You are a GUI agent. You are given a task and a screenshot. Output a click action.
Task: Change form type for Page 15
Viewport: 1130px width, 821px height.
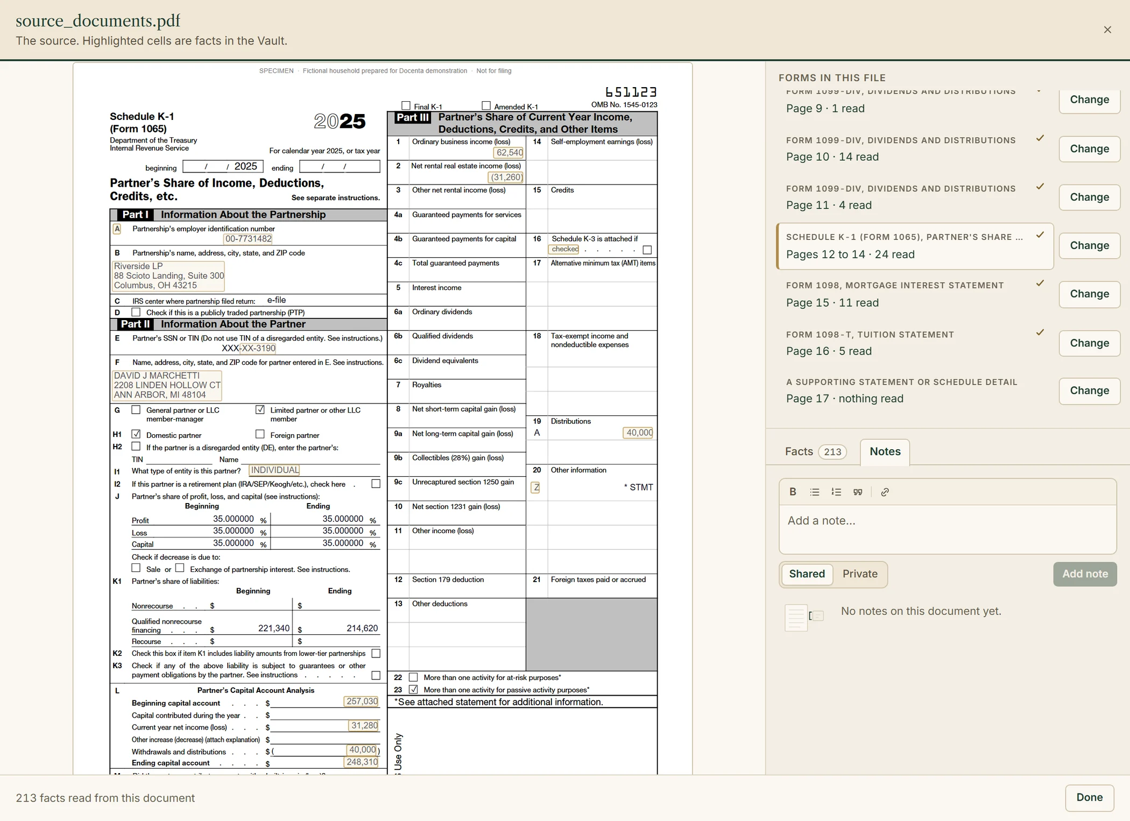1089,294
